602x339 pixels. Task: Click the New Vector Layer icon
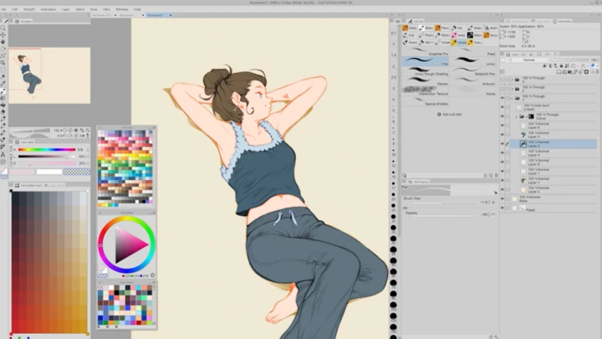[x=564, y=72]
